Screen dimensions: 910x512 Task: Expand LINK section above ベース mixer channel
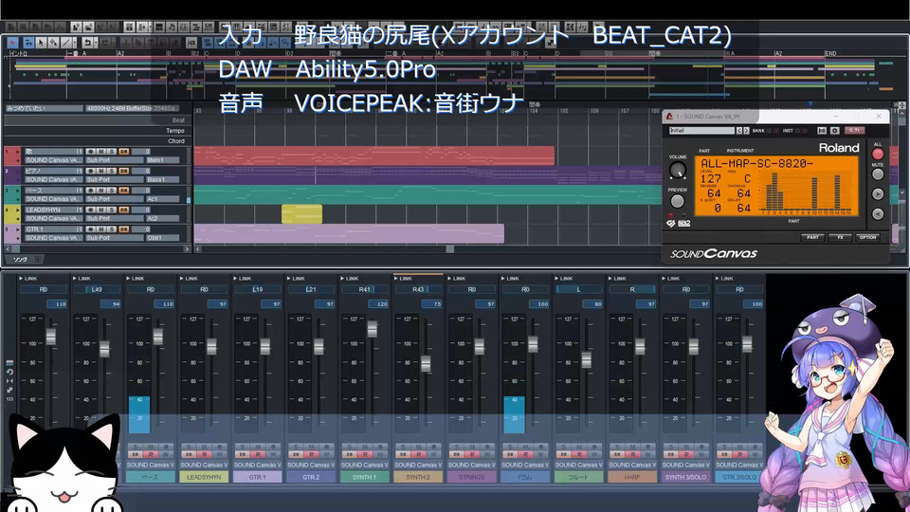(x=128, y=279)
